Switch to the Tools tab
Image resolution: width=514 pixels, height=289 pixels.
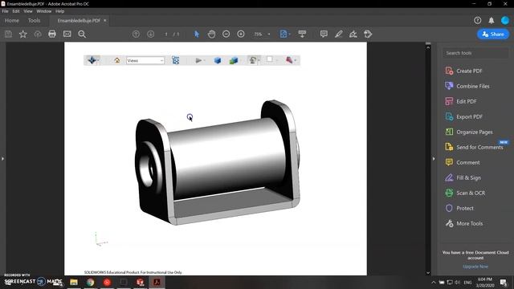point(34,20)
